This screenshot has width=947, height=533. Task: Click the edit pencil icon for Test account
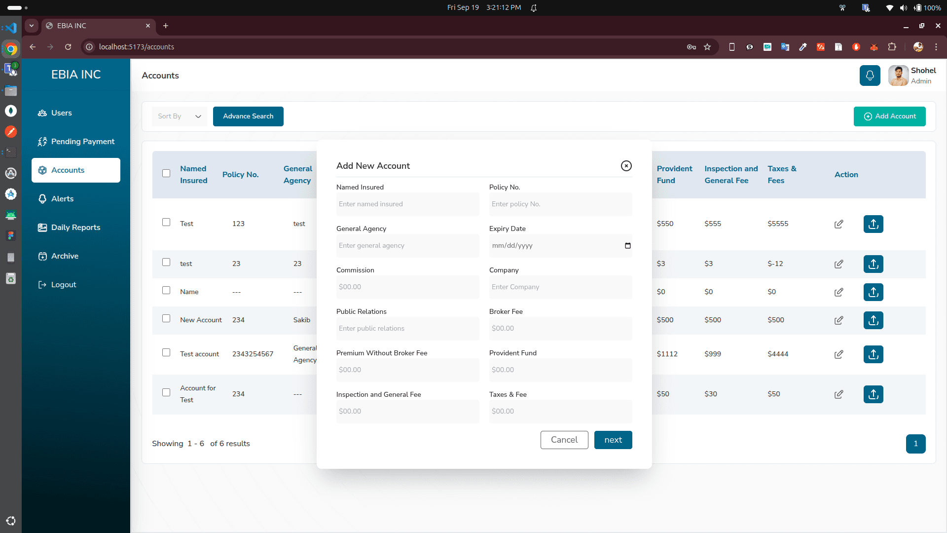point(839,354)
